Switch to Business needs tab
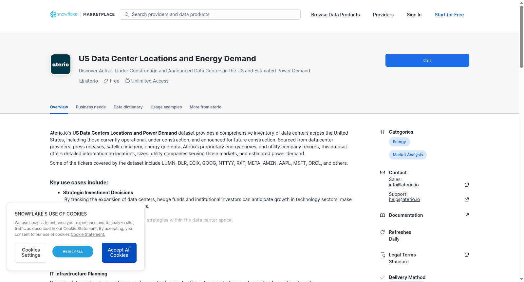The height and width of the screenshot is (282, 524). (x=91, y=107)
